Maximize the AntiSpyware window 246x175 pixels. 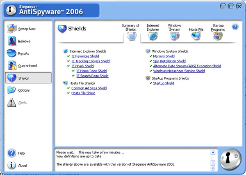click(231, 7)
